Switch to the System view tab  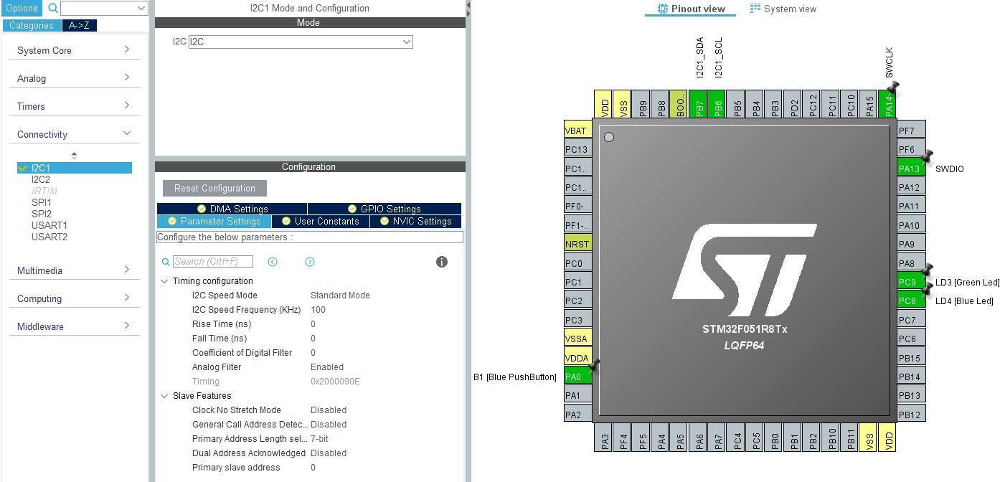(x=783, y=9)
